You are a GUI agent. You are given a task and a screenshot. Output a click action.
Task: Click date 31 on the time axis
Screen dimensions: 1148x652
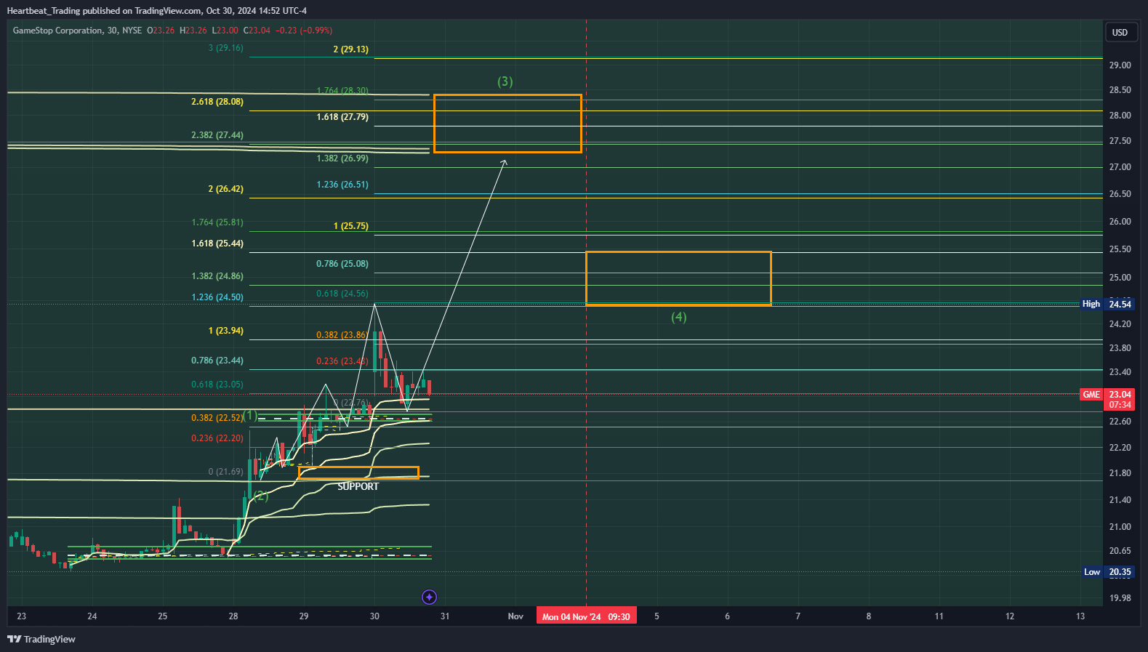(445, 616)
